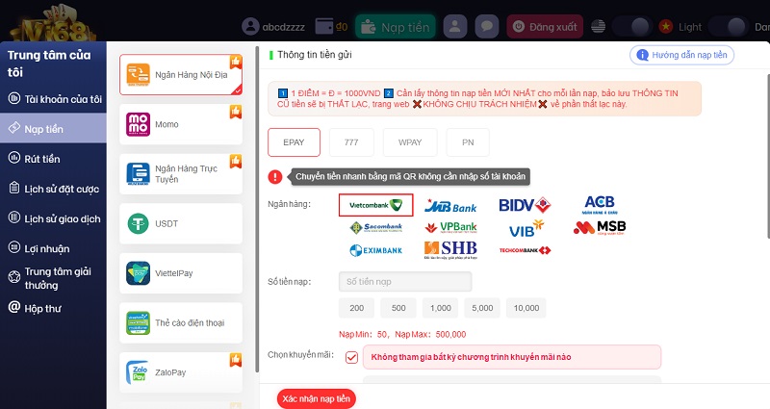The image size is (770, 409).
Task: Open Tài khoản của tôi in sidebar
Action: [x=53, y=99]
